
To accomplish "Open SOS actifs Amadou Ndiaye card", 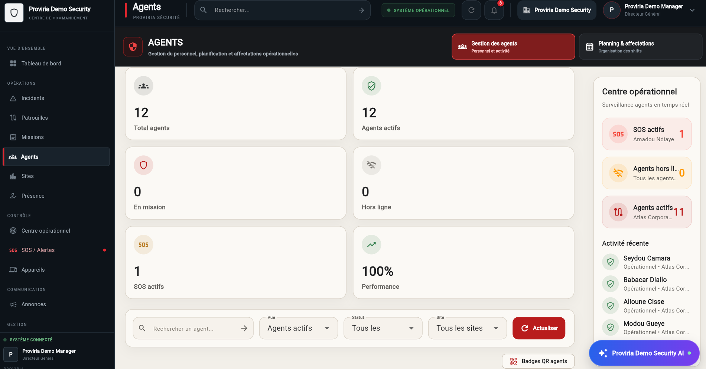I will (x=647, y=134).
